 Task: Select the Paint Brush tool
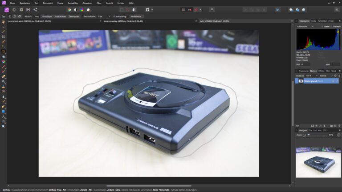(3, 67)
